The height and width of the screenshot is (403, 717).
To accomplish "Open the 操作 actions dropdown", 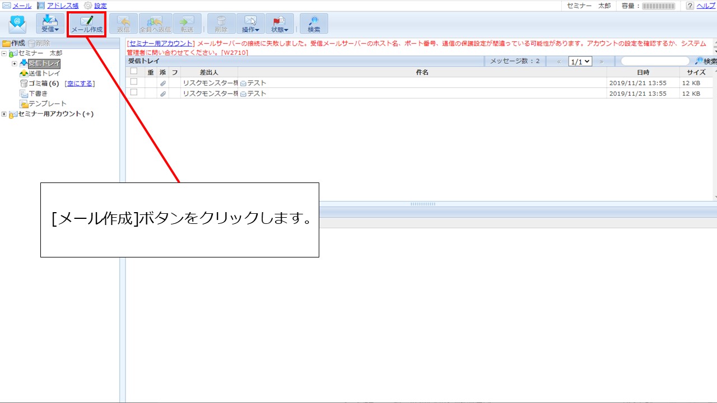I will point(250,24).
